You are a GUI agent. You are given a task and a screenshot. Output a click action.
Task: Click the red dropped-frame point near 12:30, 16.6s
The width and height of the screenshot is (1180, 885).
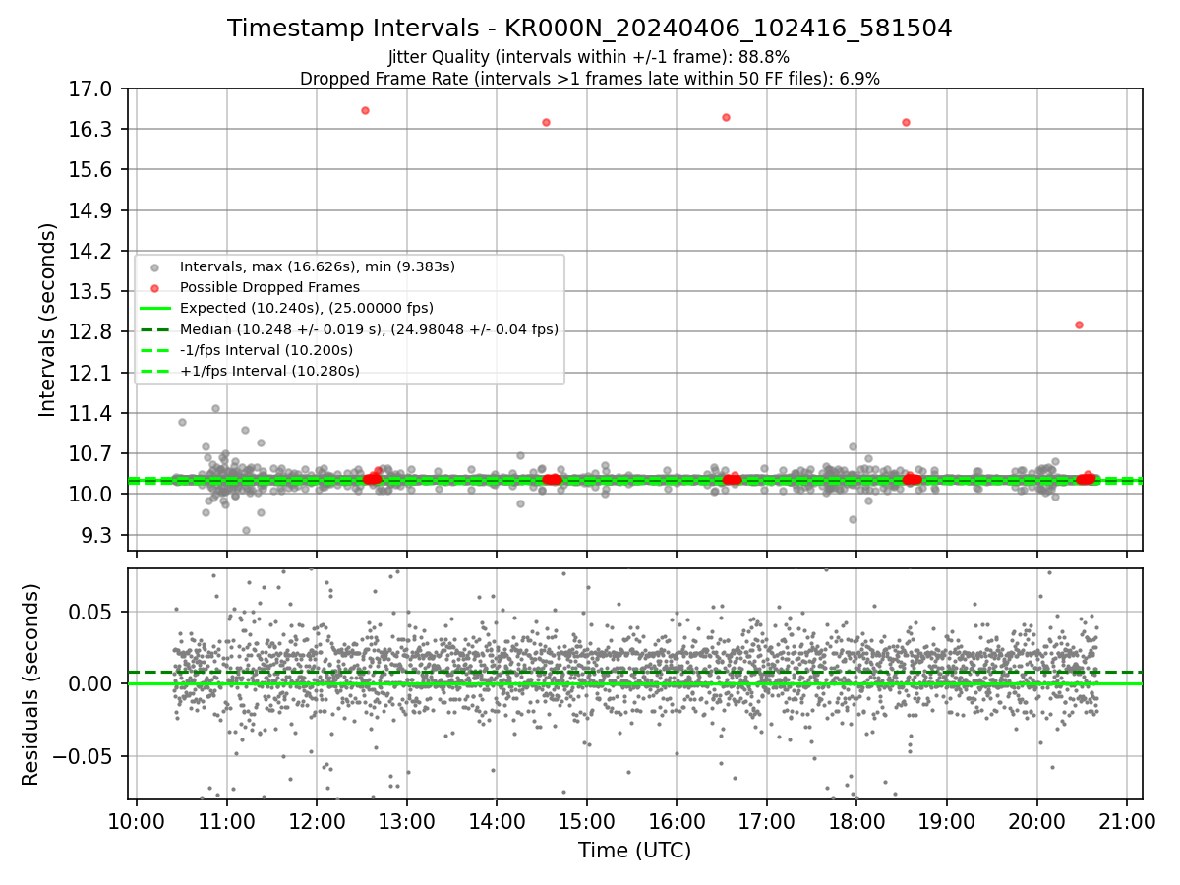[x=365, y=110]
